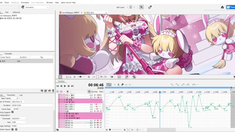Reset canvas to 1:1 scale

(94, 77)
